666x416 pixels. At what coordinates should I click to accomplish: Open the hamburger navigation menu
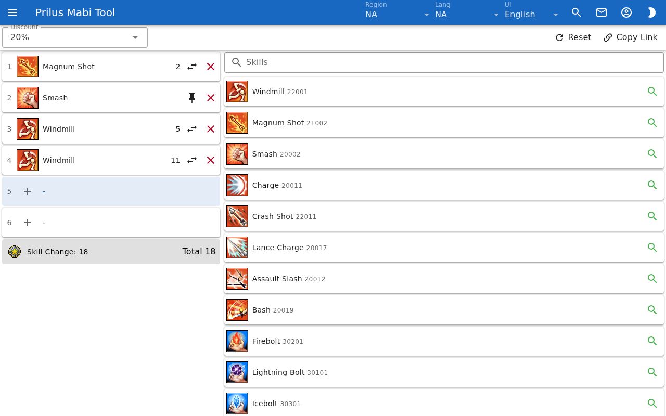pyautogui.click(x=12, y=12)
